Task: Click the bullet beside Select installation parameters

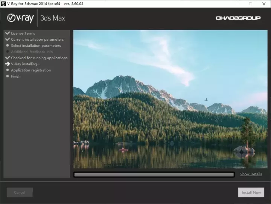Action: (7, 46)
